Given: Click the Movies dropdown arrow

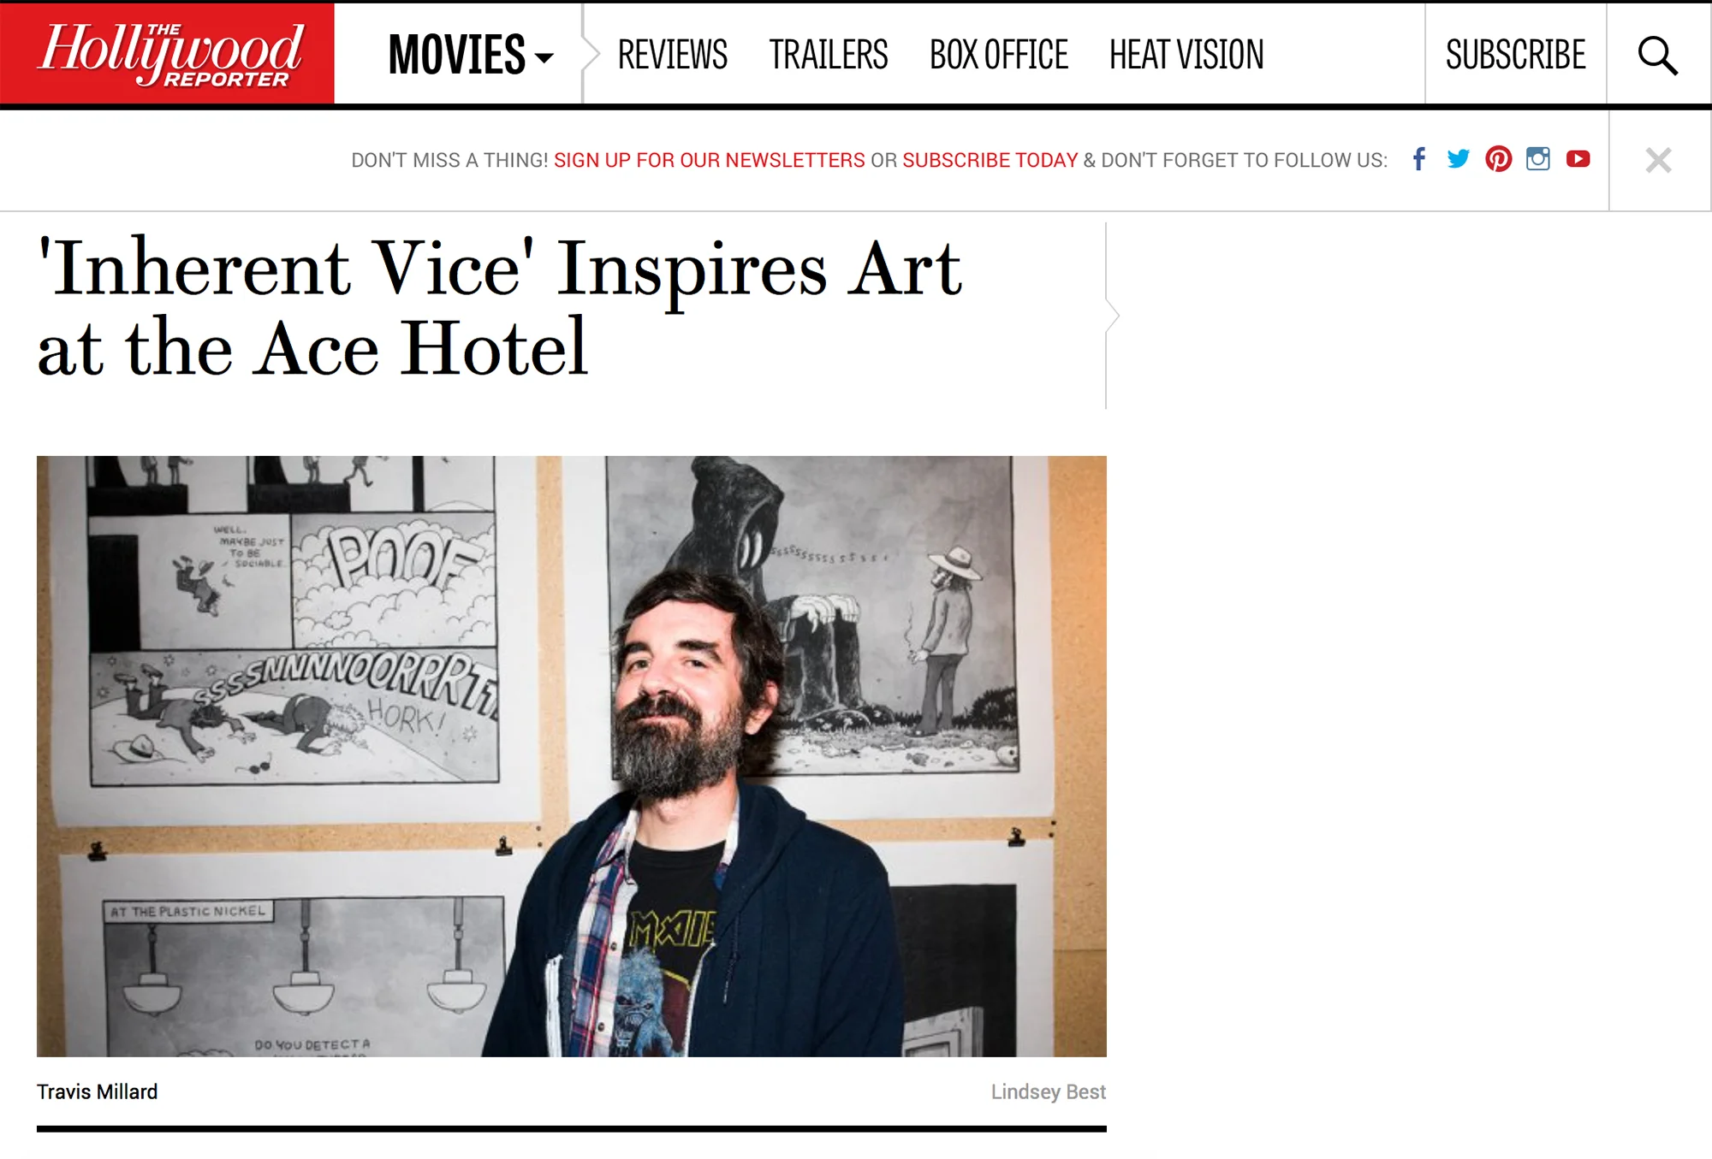Looking at the screenshot, I should tap(544, 58).
